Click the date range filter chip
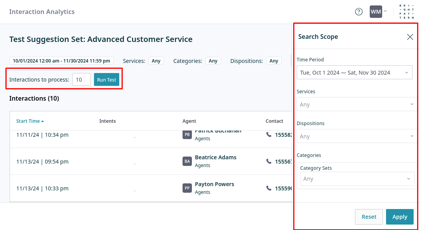This screenshot has height=230, width=421. pos(61,61)
